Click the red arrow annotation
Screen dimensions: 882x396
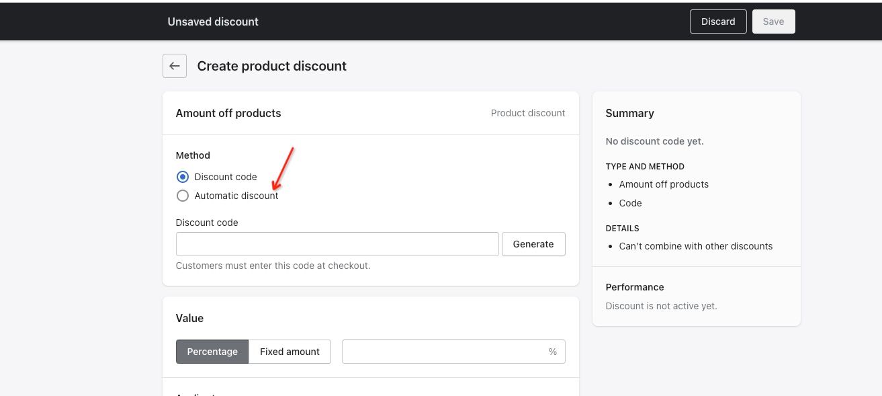pos(283,168)
